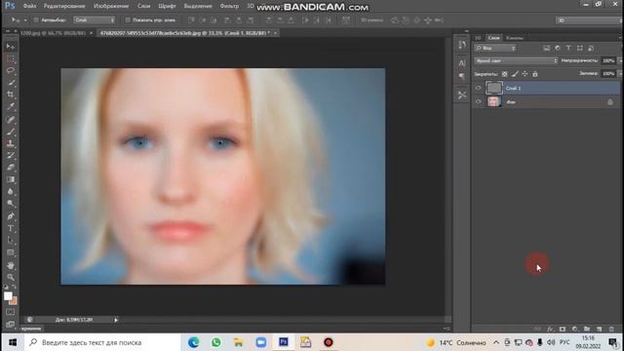Select the Blur drop tool

(x=11, y=191)
